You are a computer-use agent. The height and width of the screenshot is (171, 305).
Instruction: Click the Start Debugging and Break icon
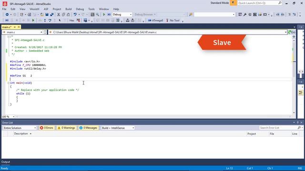click(x=109, y=15)
